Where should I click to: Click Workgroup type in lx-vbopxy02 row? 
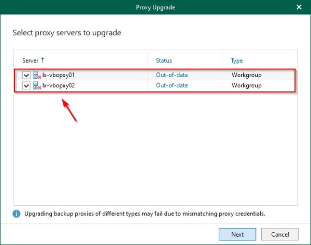247,86
